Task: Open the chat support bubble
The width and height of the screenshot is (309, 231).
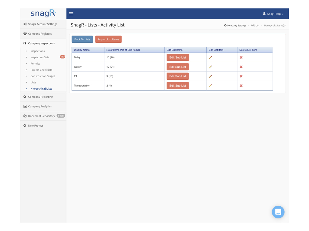Action: [x=278, y=212]
